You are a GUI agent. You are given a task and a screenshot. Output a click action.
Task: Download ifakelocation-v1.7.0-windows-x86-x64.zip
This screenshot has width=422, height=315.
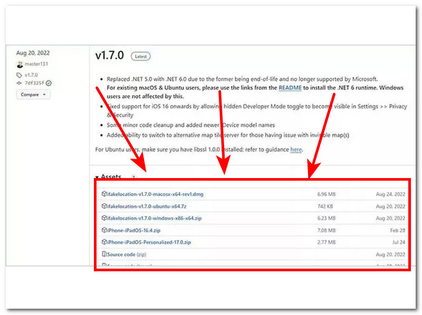[x=153, y=218]
